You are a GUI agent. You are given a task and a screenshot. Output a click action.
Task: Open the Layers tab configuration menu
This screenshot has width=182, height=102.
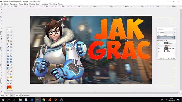[x=175, y=33]
